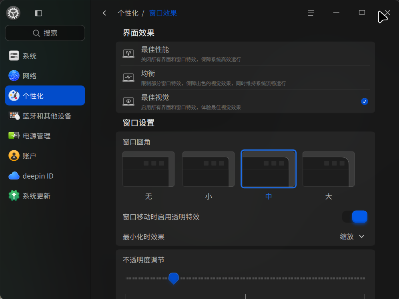Go back with the left arrow

tap(104, 13)
